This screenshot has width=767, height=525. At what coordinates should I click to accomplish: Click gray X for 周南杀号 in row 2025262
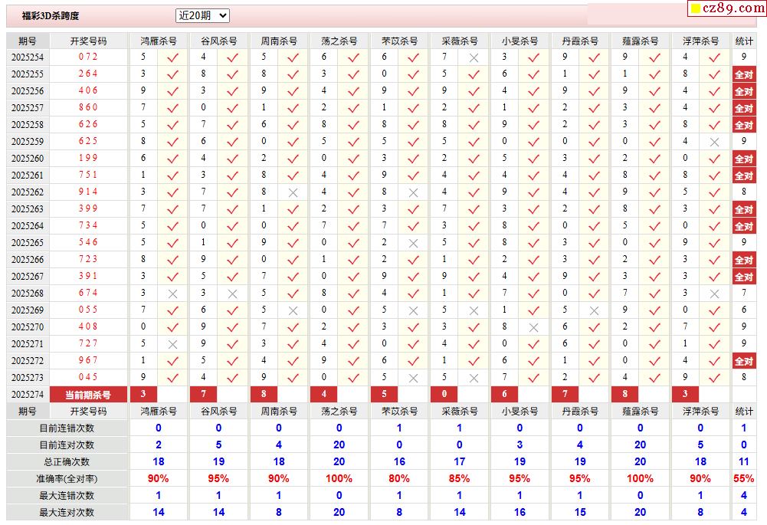(293, 192)
